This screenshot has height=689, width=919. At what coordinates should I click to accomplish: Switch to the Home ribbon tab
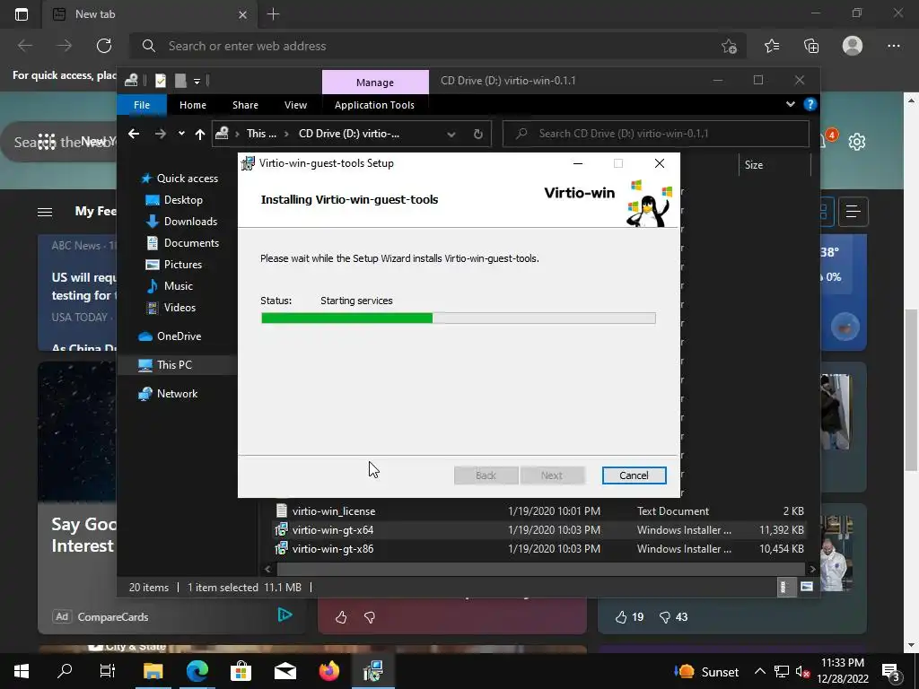click(x=193, y=105)
